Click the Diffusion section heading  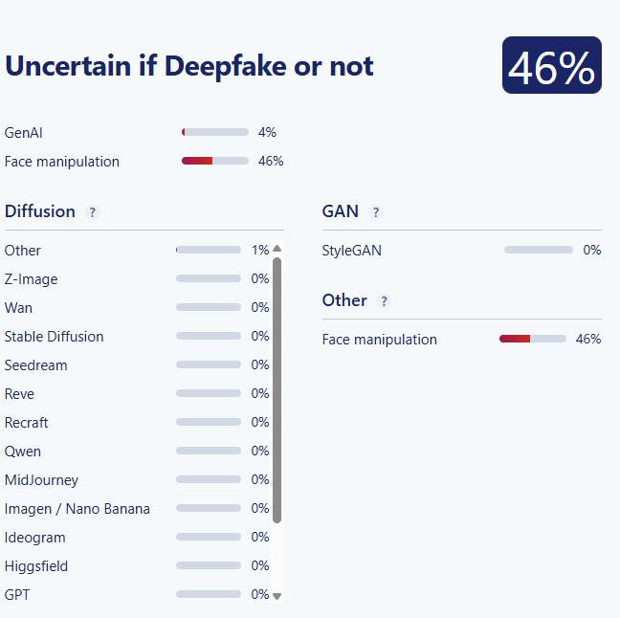[39, 211]
